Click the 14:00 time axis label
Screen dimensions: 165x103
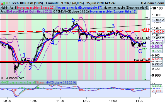[139, 101]
